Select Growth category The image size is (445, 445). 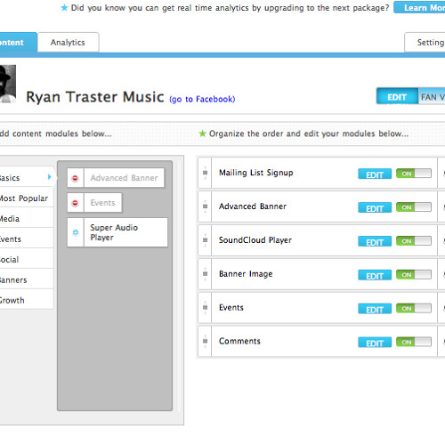27,300
